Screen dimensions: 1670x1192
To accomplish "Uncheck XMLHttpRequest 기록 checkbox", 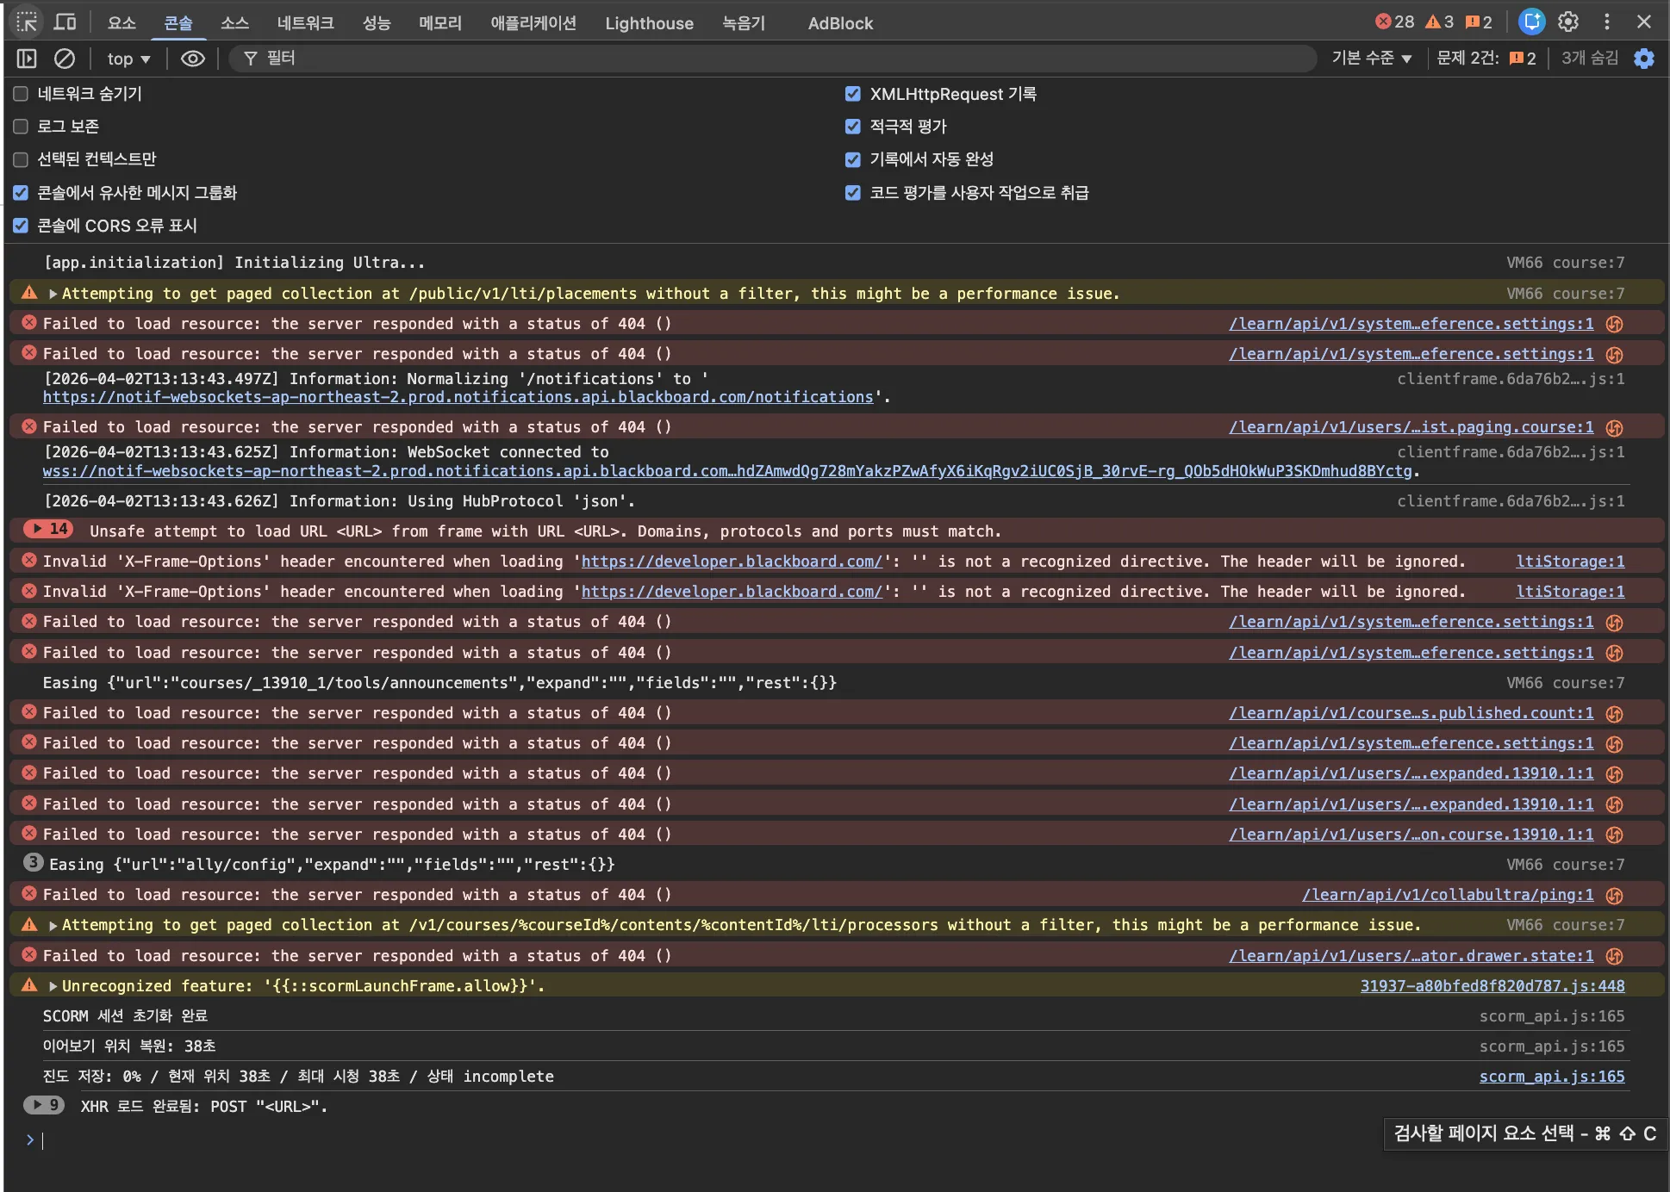I will 853,94.
